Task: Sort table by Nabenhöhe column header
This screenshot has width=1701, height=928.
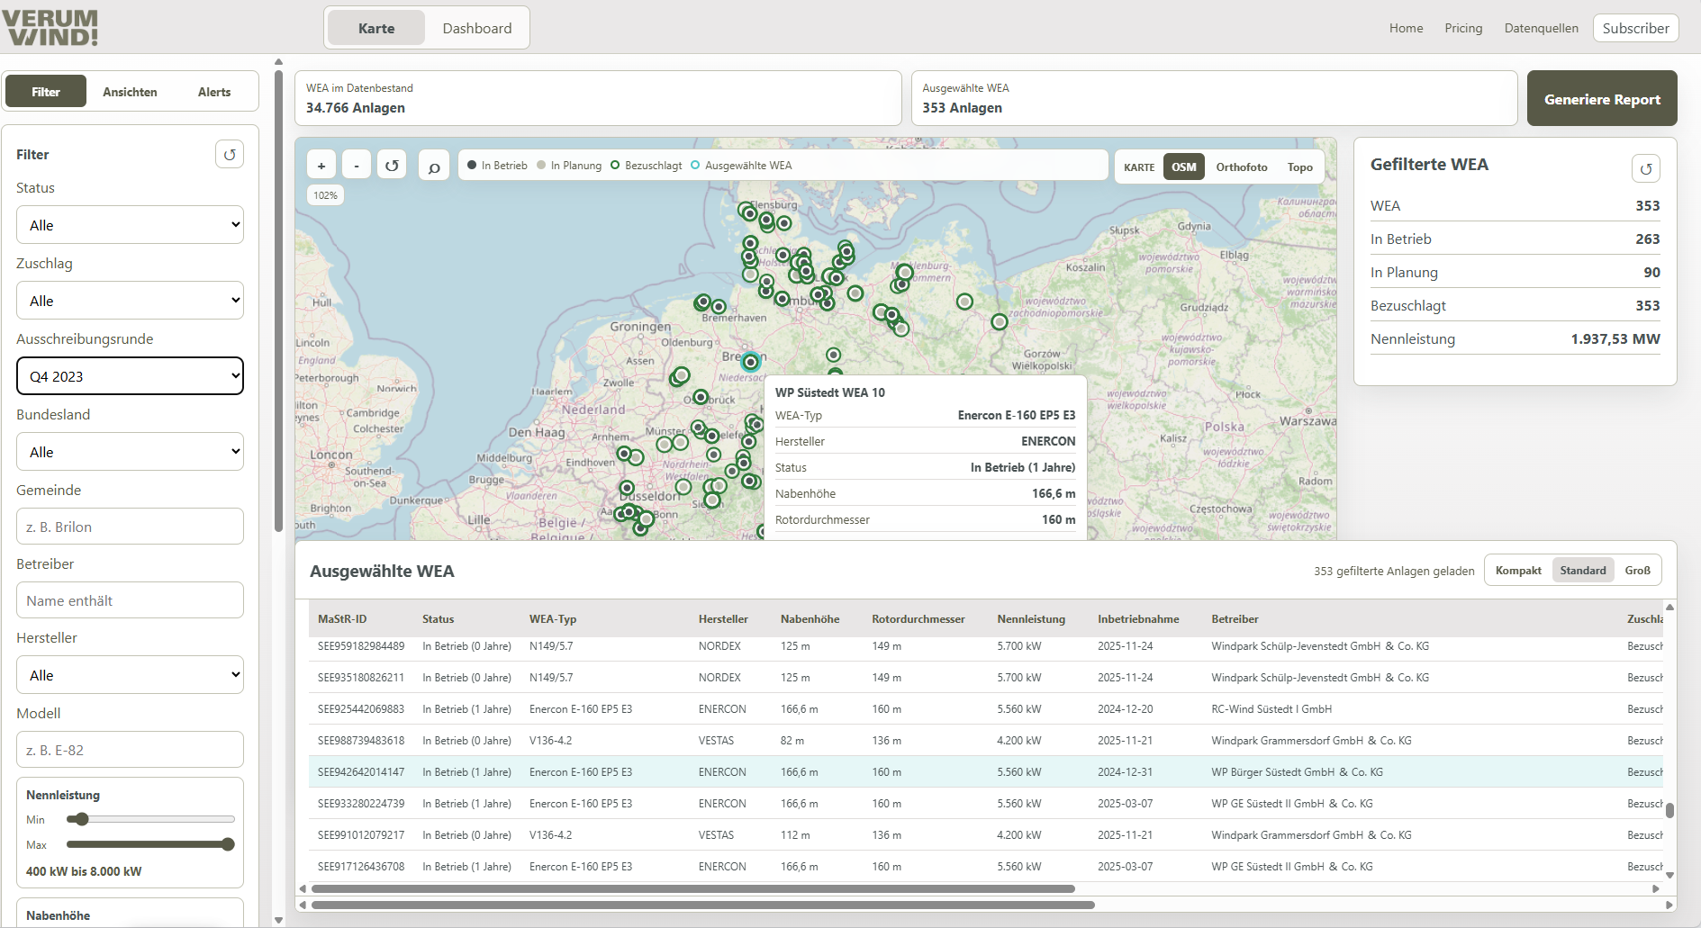Action: pyautogui.click(x=810, y=619)
